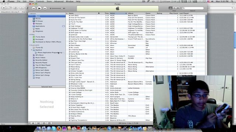Select the MP3 Ringtones playlist
This screenshot has width=236, height=132.
coord(41,67)
